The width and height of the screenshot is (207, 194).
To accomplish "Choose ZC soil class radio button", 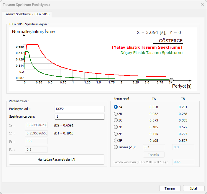I will (116, 120).
